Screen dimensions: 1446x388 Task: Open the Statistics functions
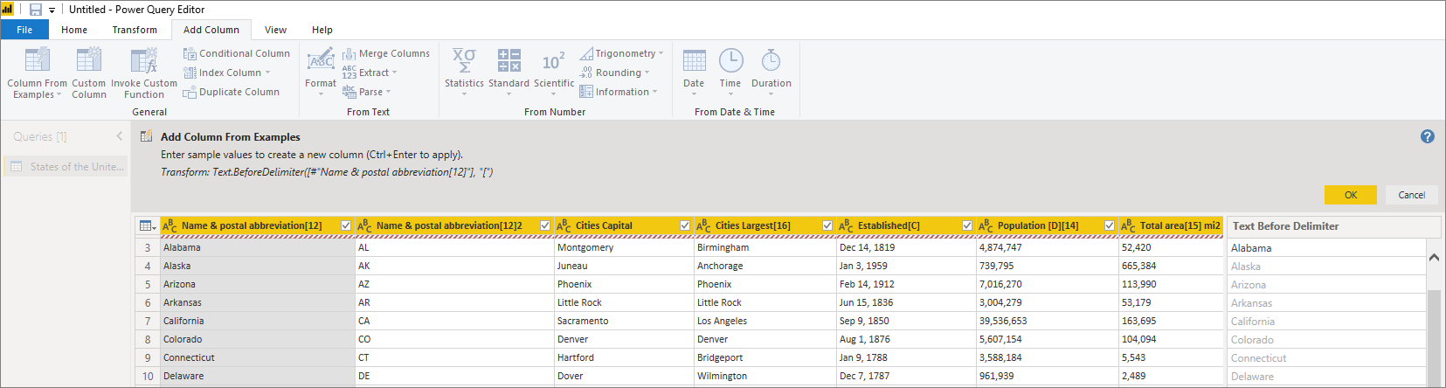coord(464,70)
